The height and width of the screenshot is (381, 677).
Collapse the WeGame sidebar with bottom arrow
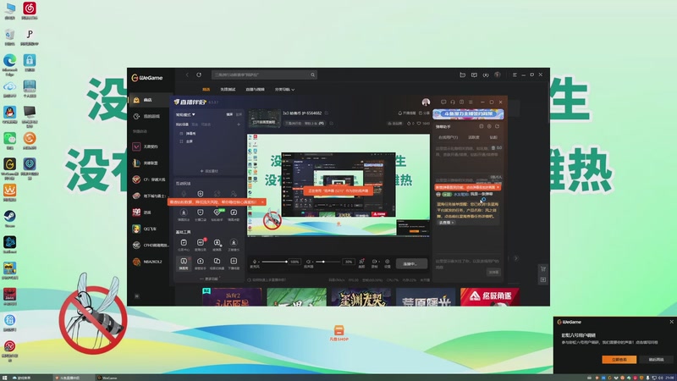coord(137,296)
